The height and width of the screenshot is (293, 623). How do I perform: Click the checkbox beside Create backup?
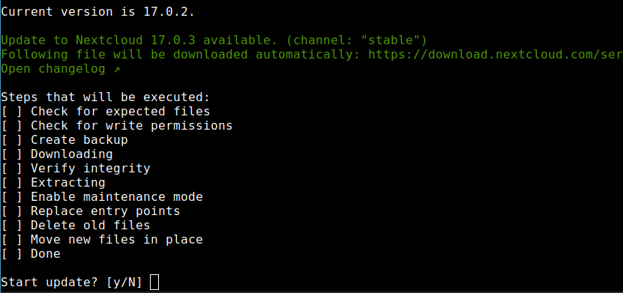(11, 139)
